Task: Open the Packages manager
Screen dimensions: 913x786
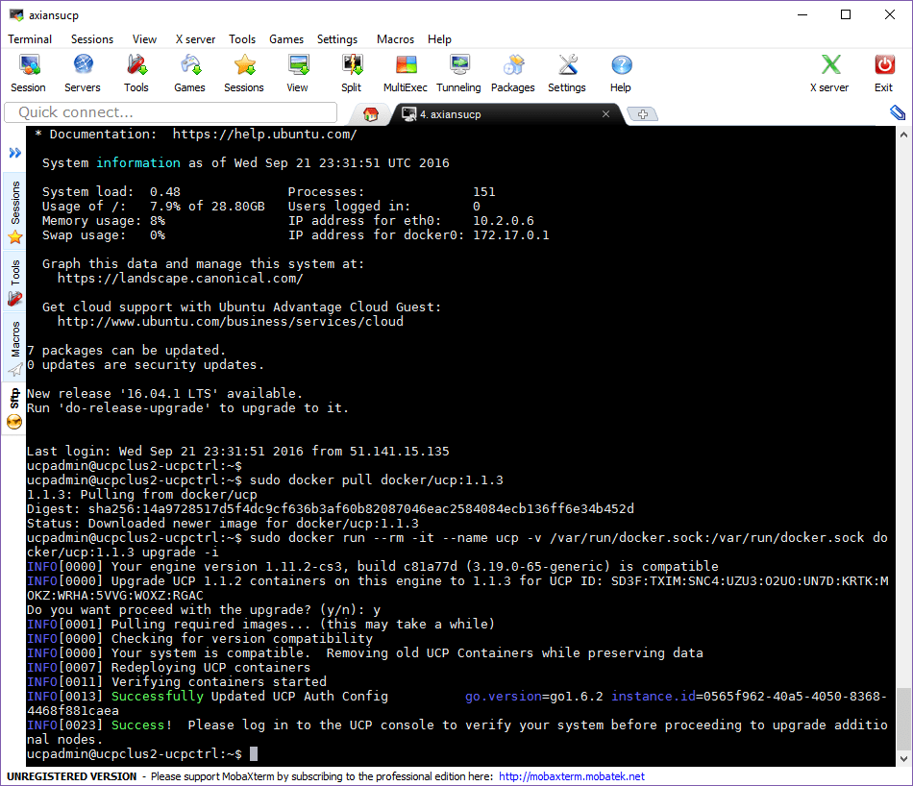Action: (x=513, y=73)
